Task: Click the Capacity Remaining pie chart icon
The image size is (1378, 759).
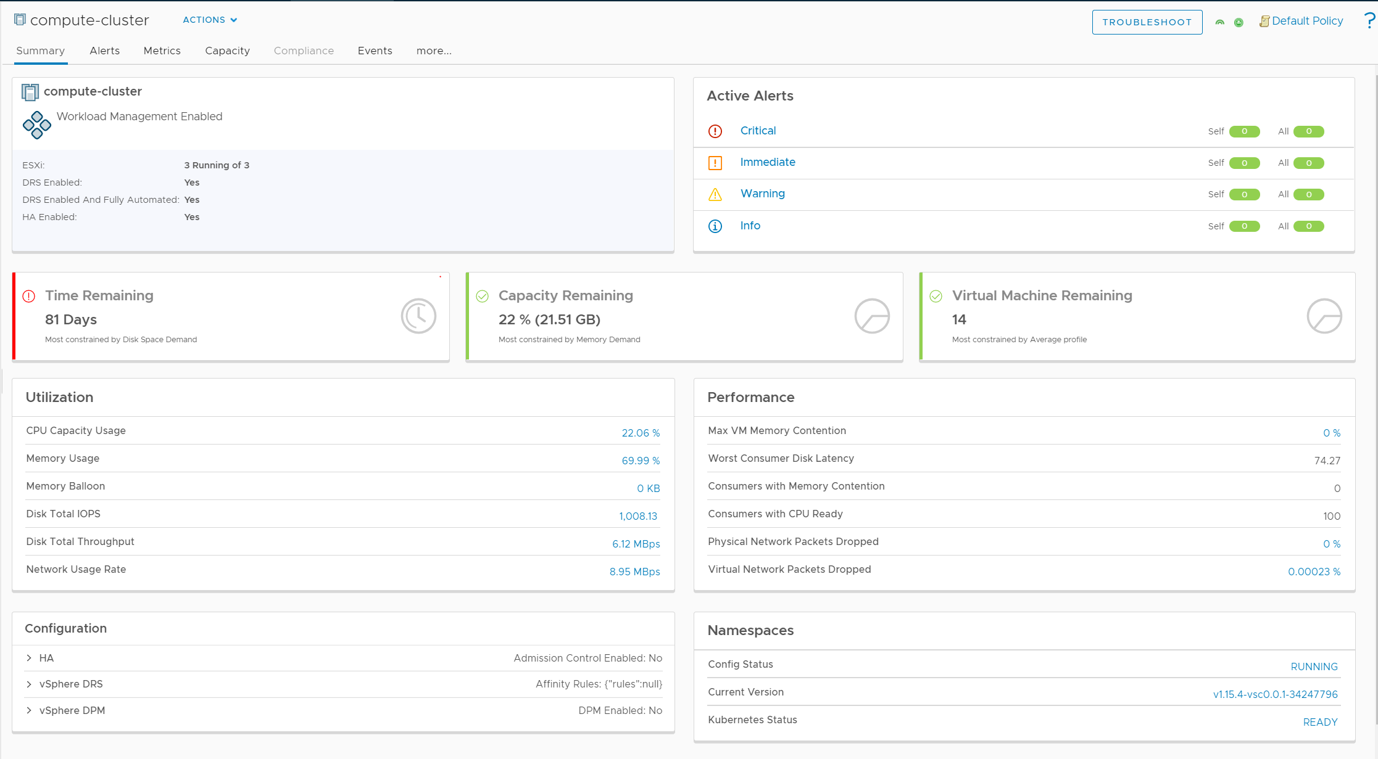Action: pyautogui.click(x=870, y=316)
